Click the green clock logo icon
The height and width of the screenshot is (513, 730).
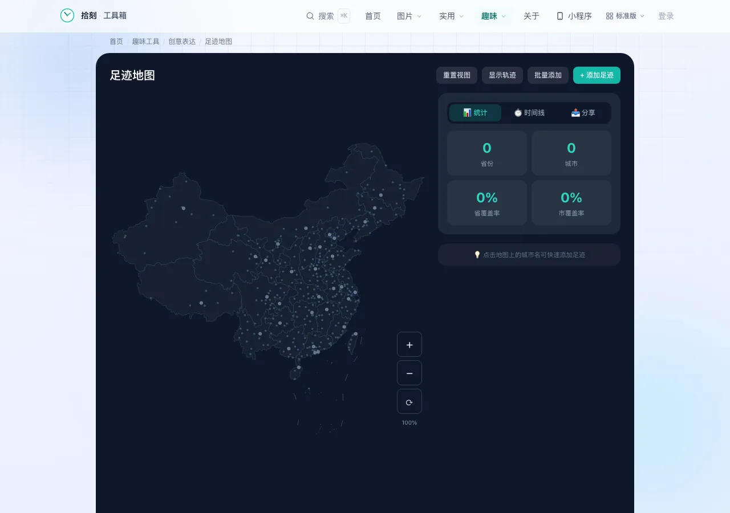click(67, 15)
